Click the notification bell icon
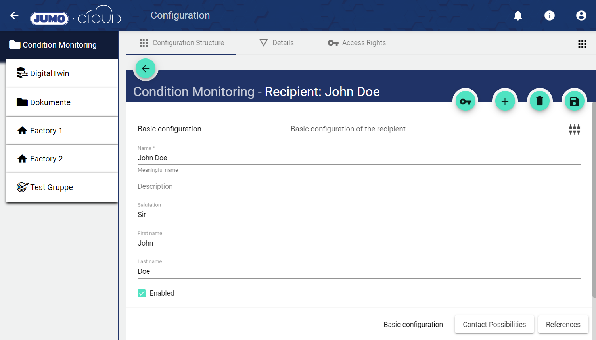The image size is (596, 340). (x=517, y=15)
